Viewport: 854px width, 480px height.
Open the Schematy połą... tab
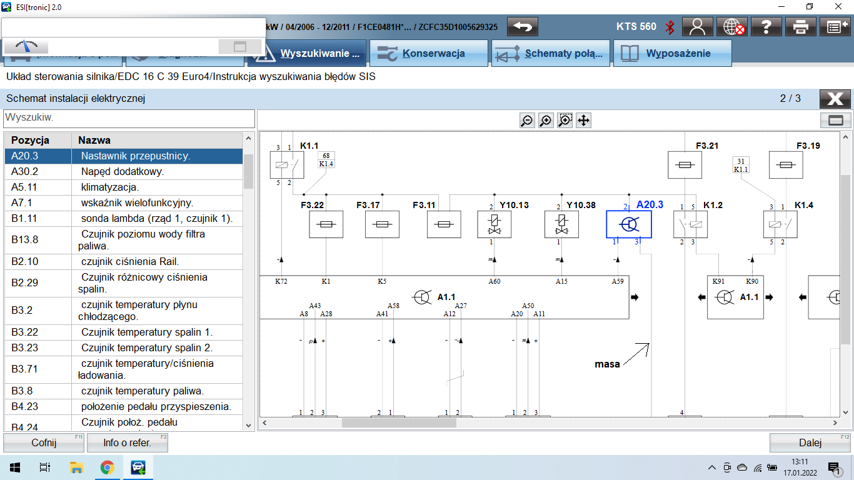click(x=550, y=54)
